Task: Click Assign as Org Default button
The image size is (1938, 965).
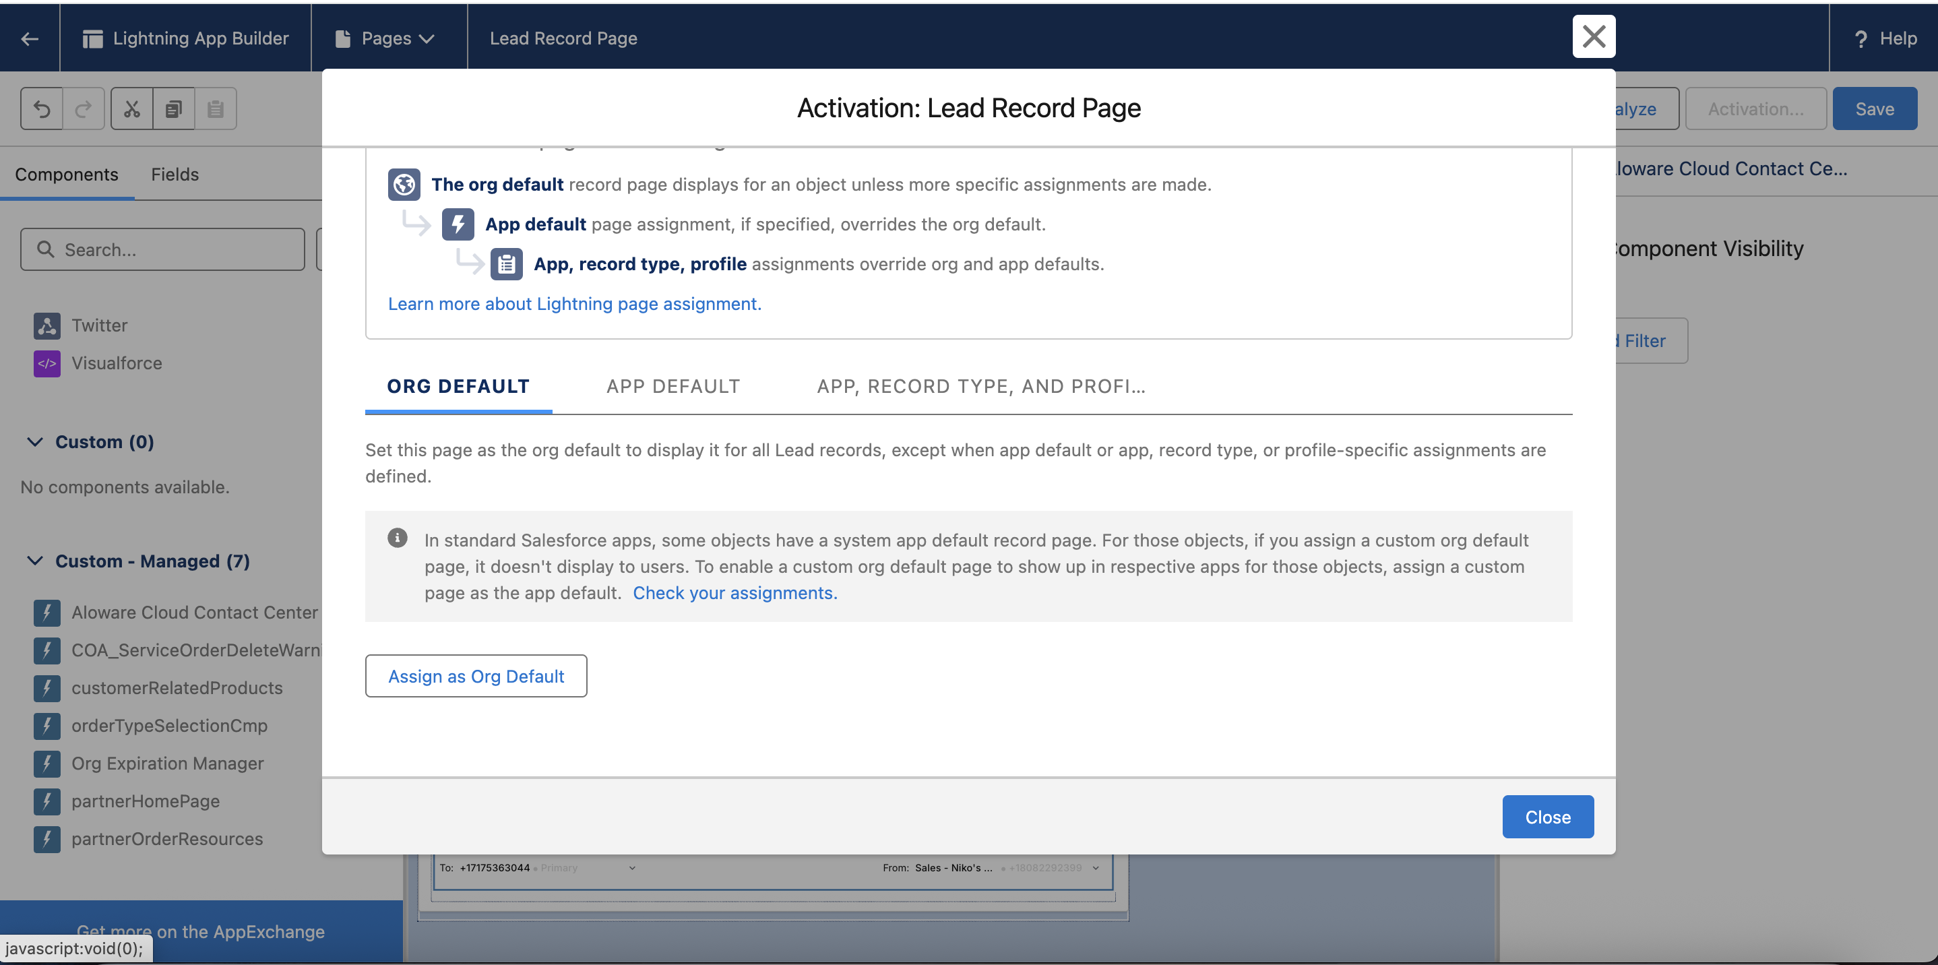Action: tap(476, 675)
